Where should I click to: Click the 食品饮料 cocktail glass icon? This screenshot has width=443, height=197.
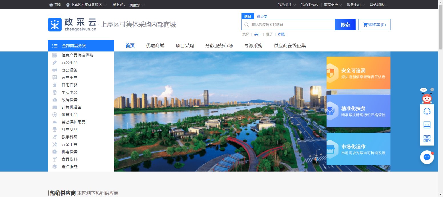point(55,159)
